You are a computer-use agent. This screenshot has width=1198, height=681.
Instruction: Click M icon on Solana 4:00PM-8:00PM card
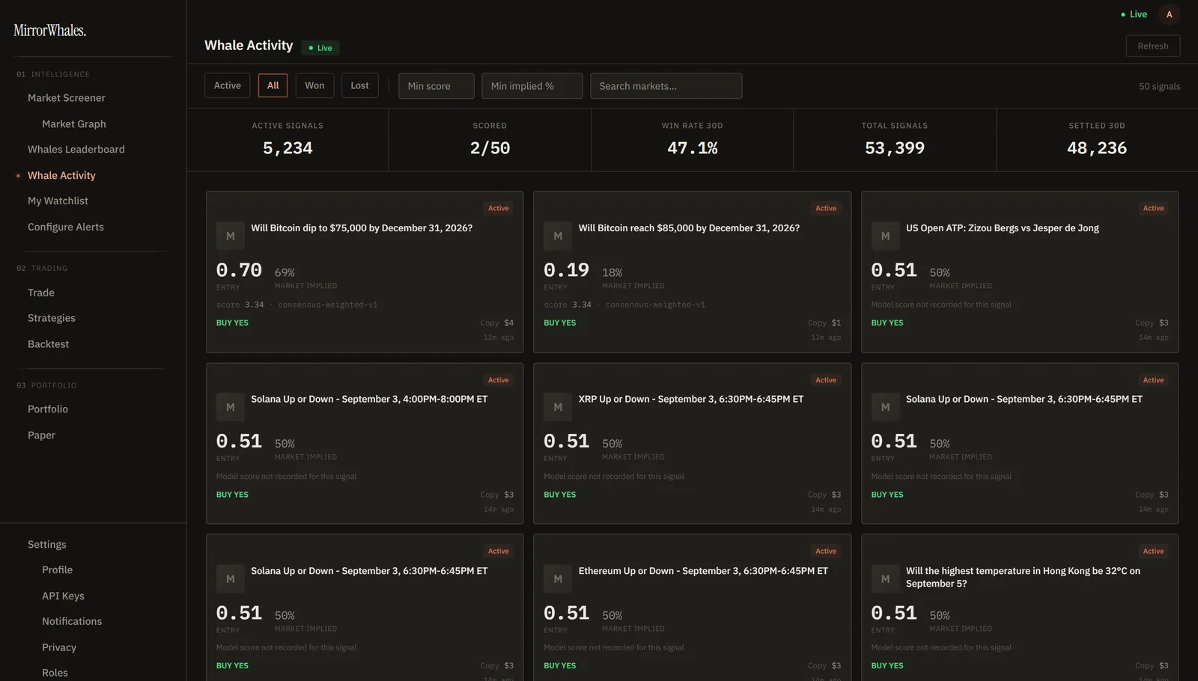[230, 407]
